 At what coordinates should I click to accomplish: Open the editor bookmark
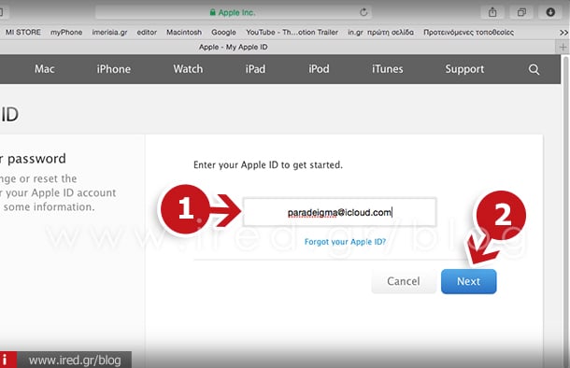click(x=147, y=33)
